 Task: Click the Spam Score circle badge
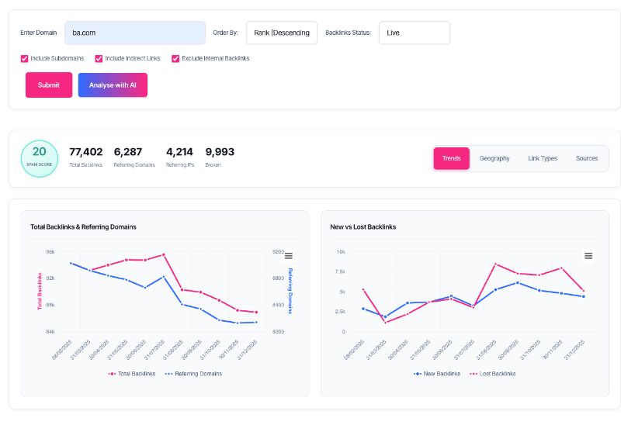pyautogui.click(x=40, y=159)
